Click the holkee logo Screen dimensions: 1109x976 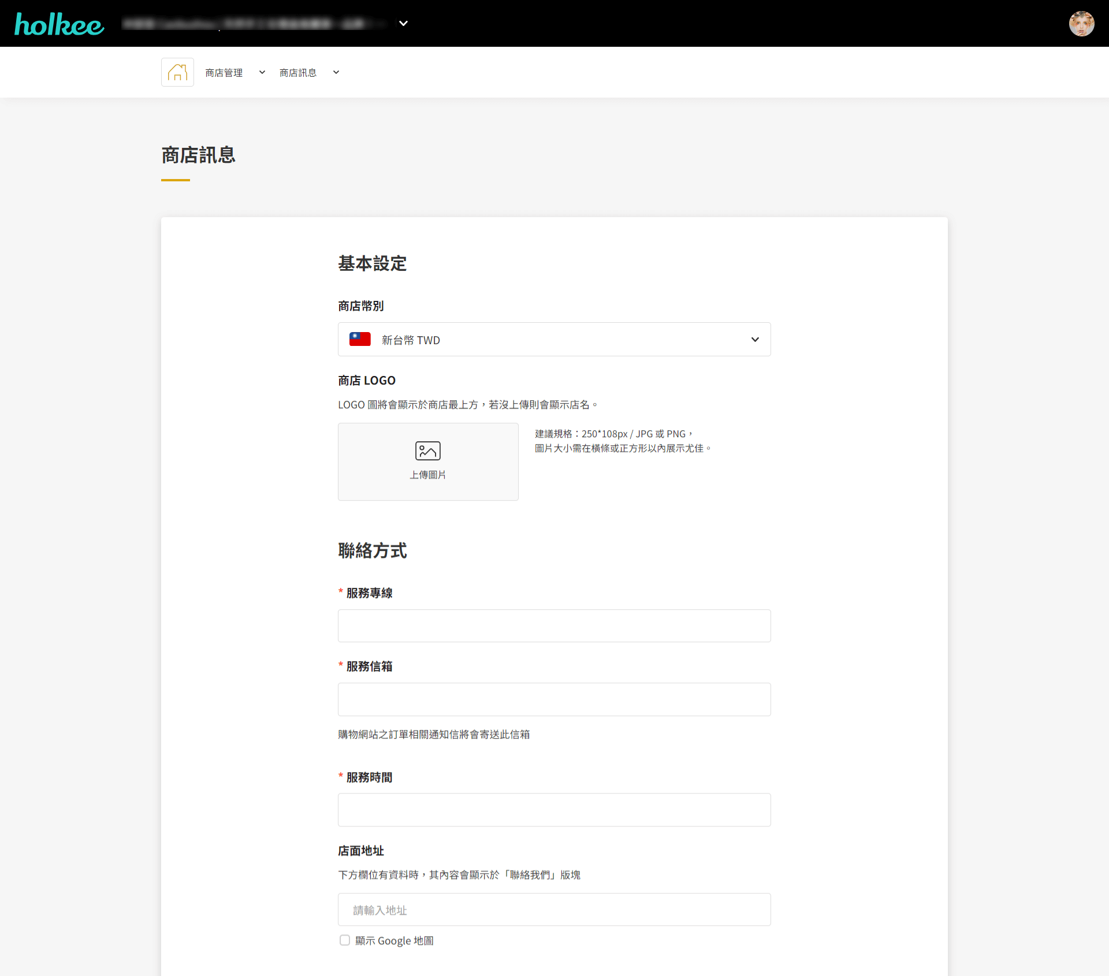[59, 24]
